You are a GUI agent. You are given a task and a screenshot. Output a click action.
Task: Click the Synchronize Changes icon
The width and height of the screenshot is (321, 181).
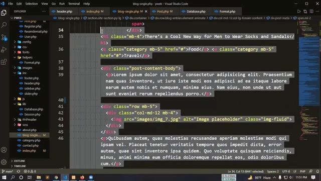[19, 171]
